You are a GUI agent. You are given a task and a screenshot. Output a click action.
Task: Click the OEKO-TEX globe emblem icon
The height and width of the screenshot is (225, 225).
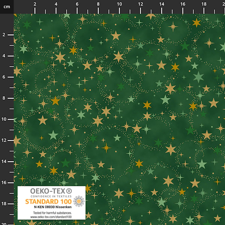(79, 201)
